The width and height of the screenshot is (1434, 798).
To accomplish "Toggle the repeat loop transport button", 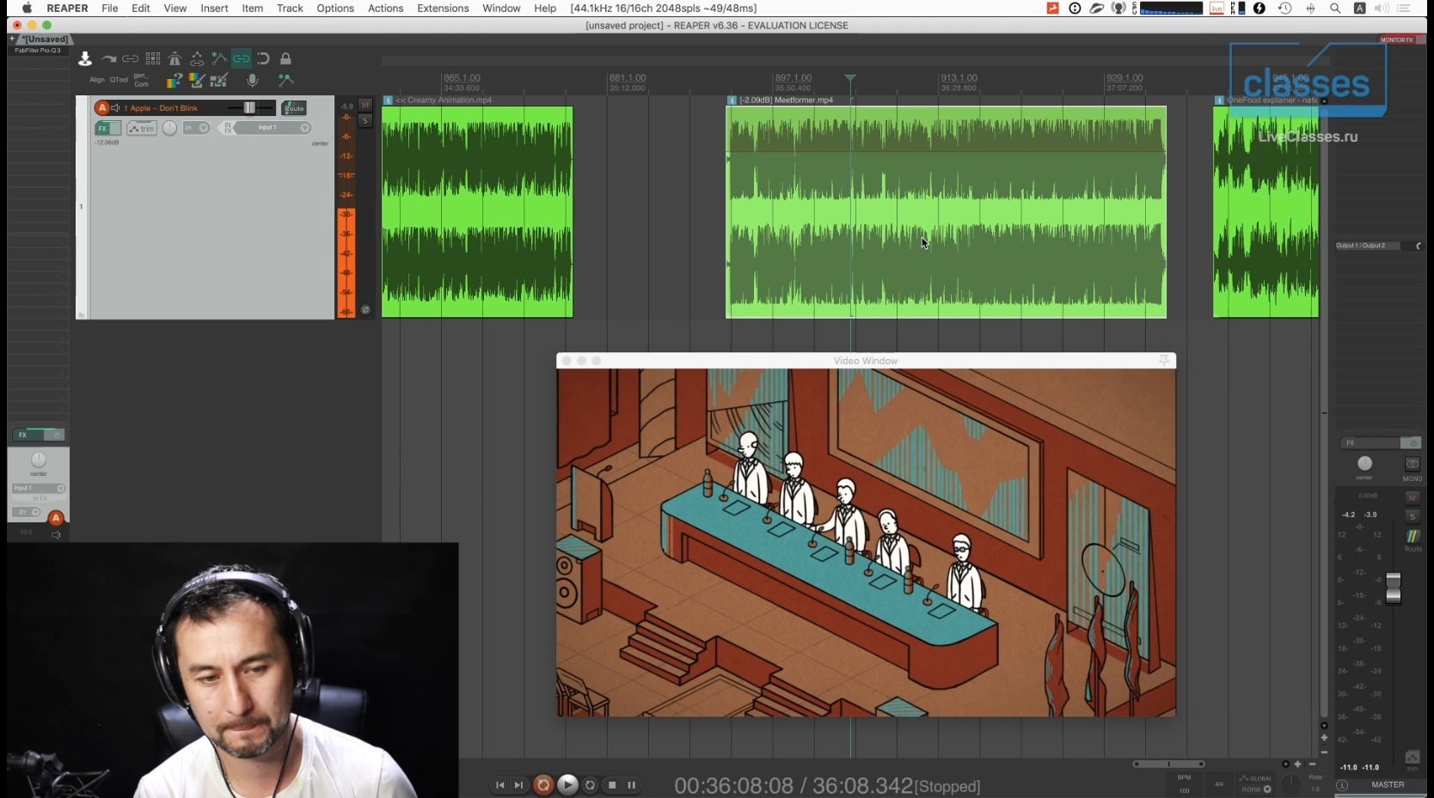I will (590, 785).
